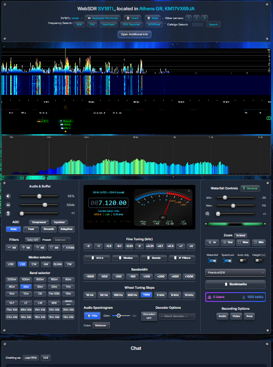
Task: Enable the NB noise blanker filter
Action: point(26,248)
